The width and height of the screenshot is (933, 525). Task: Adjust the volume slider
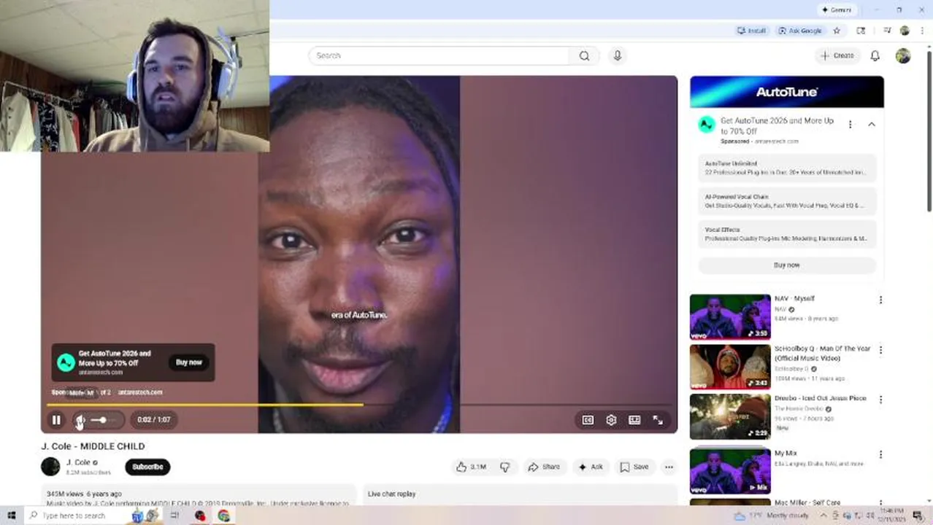pos(103,420)
